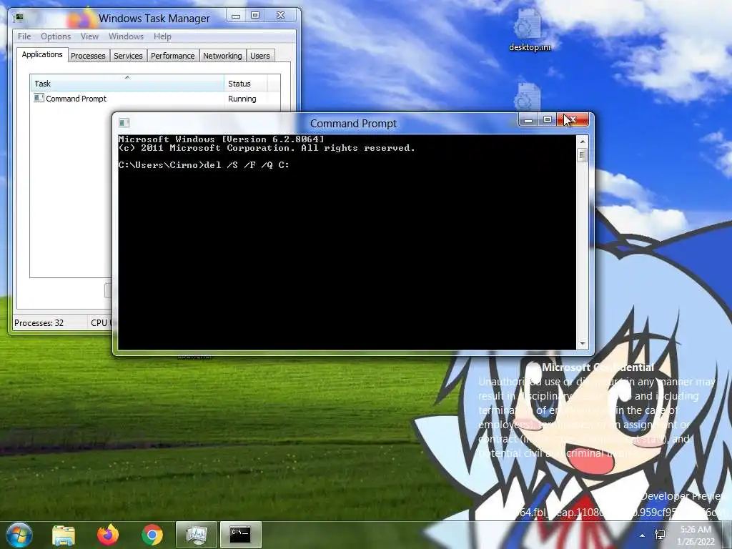Image resolution: width=732 pixels, height=549 pixels.
Task: Click Processes: 32 in status bar
Action: [x=39, y=322]
